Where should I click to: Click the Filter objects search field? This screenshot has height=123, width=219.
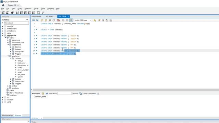tap(16, 23)
